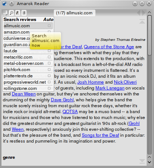Go to next review with right arrow

point(144,13)
